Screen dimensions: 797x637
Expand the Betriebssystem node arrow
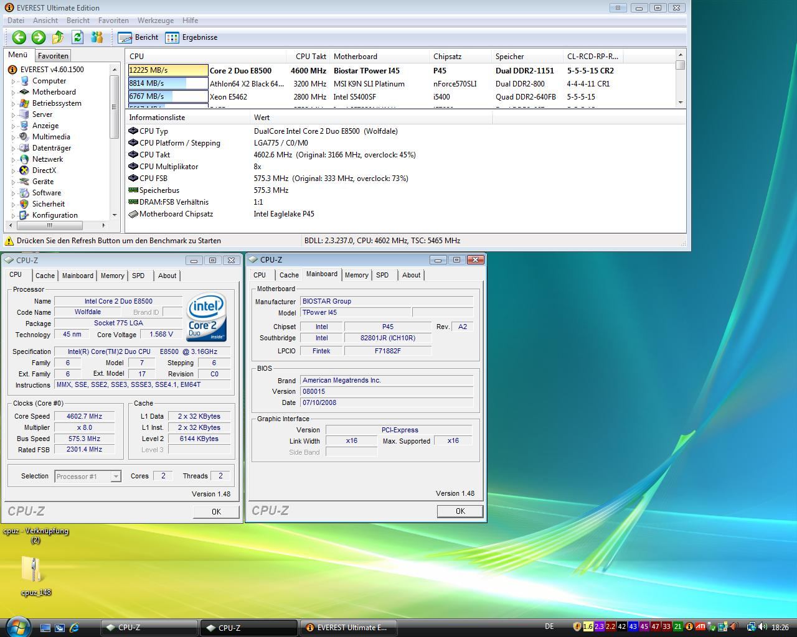(13, 104)
